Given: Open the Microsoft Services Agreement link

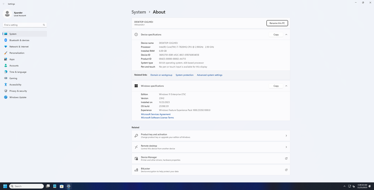Looking at the screenshot, I should point(156,114).
